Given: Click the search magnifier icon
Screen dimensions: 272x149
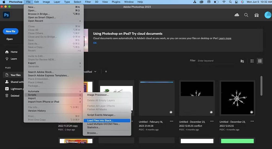Looking at the screenshot, I should click(x=246, y=15).
